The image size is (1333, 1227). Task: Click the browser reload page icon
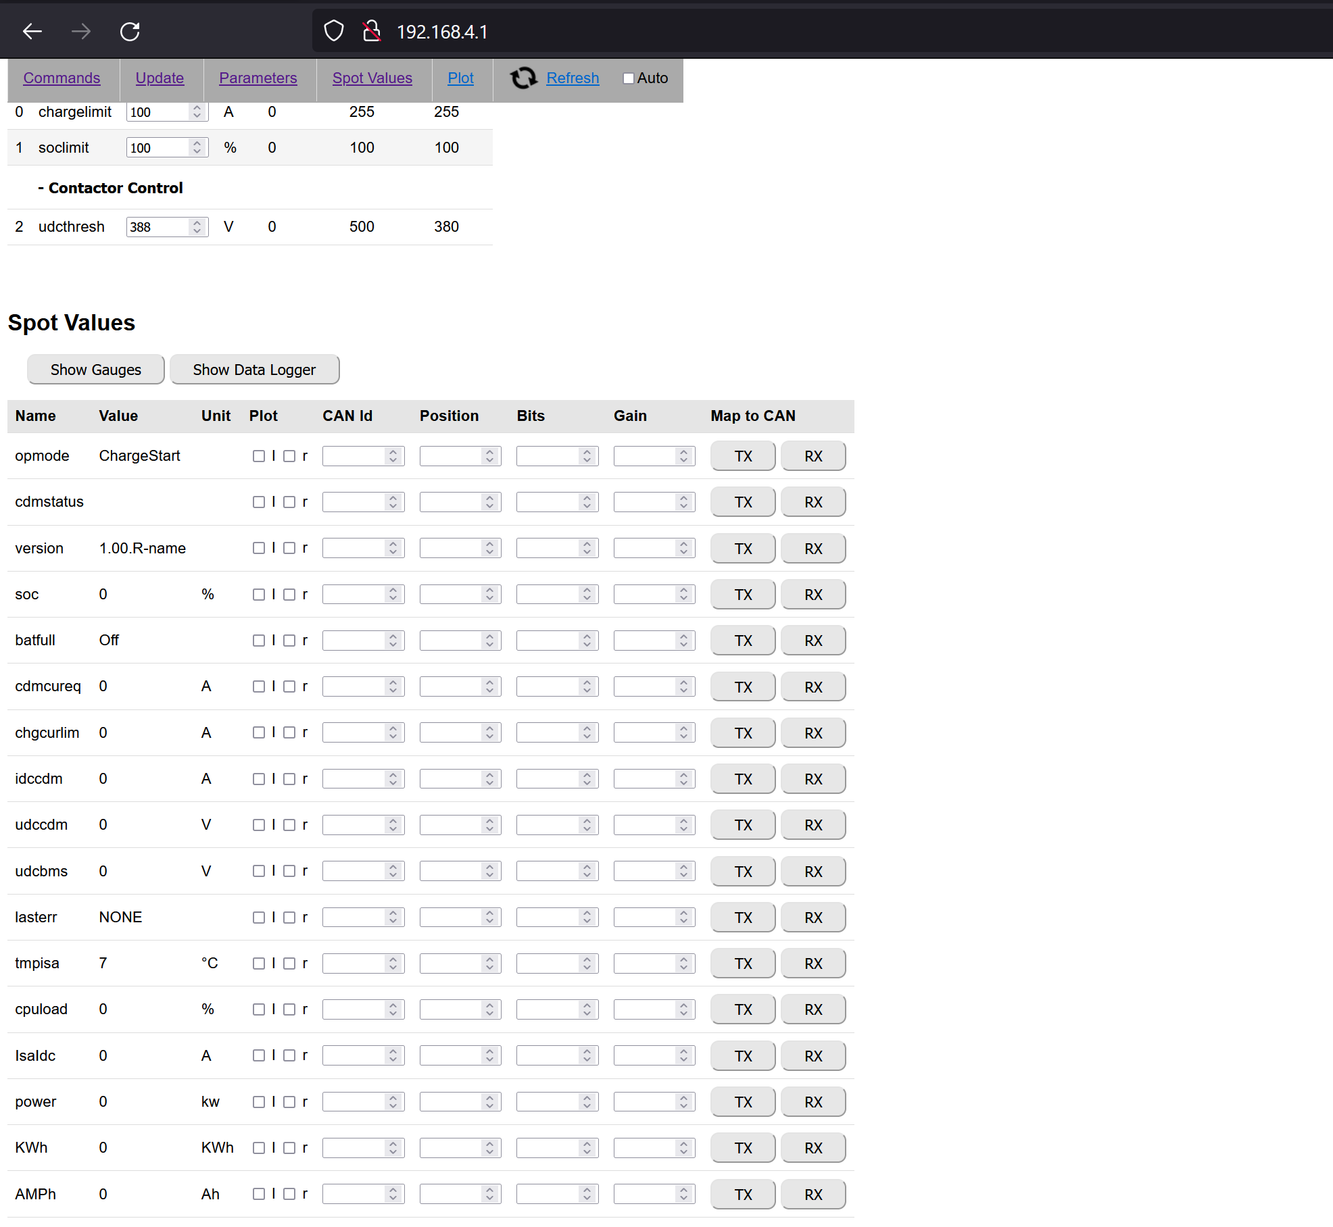pos(130,31)
